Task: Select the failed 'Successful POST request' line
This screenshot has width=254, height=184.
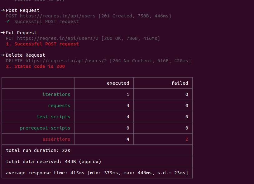Action: pyautogui.click(x=42, y=44)
